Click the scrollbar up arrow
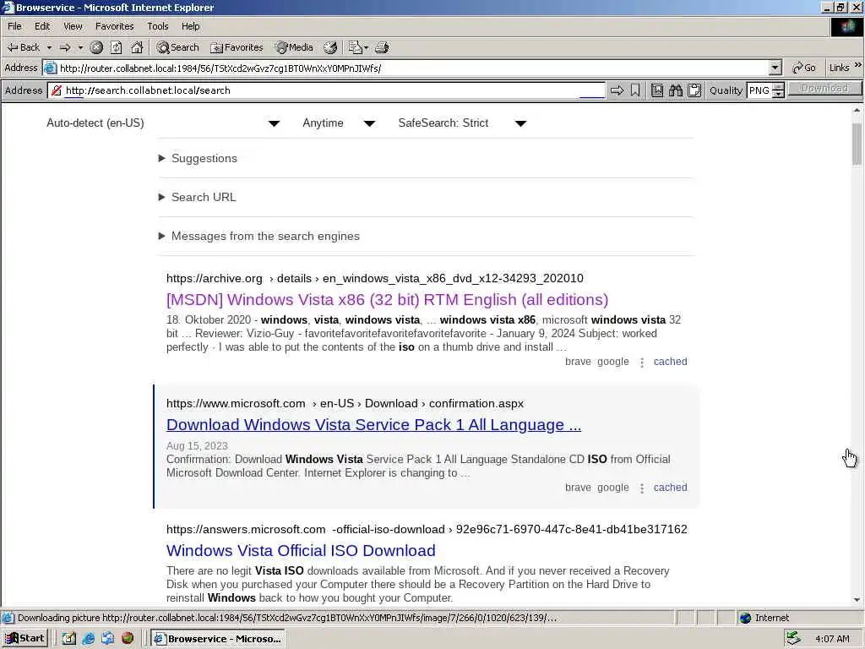The height and width of the screenshot is (649, 865). coord(857,111)
